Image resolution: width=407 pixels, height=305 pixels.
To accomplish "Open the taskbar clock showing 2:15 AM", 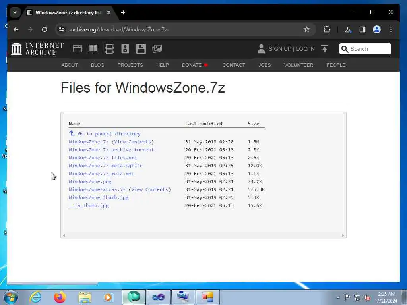I will coord(387,297).
